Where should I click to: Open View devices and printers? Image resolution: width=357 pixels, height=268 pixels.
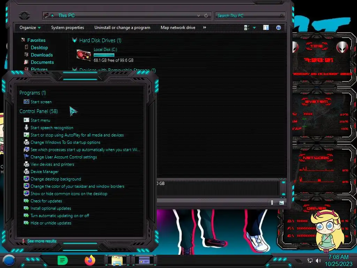click(x=52, y=164)
